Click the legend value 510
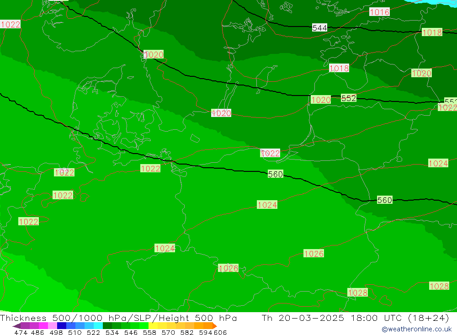457x335 pixels. click(x=75, y=332)
